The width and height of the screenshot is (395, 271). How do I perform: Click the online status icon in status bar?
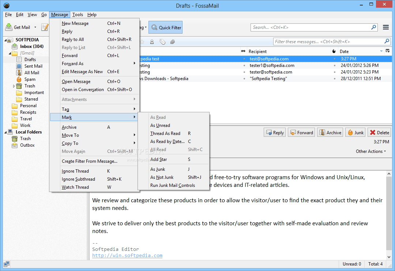[x=7, y=264]
